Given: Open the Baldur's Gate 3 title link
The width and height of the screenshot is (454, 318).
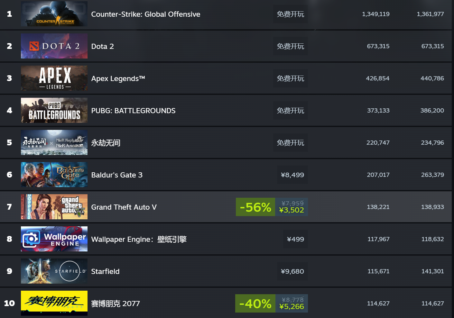Looking at the screenshot, I should [117, 175].
